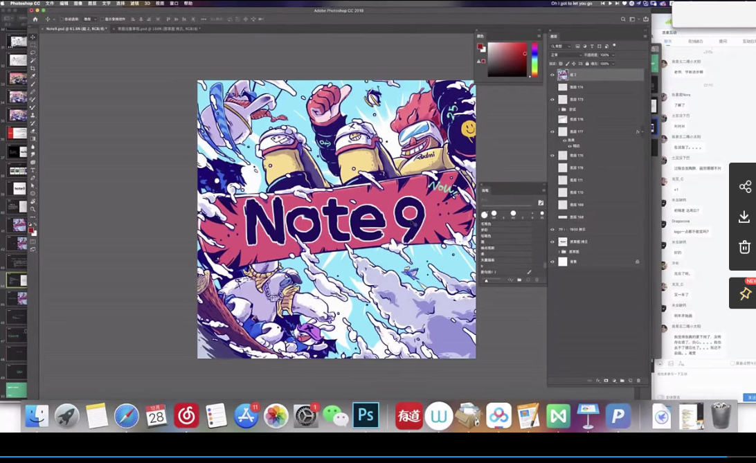Select the Gradient tool
The height and width of the screenshot is (463, 756).
(x=33, y=138)
